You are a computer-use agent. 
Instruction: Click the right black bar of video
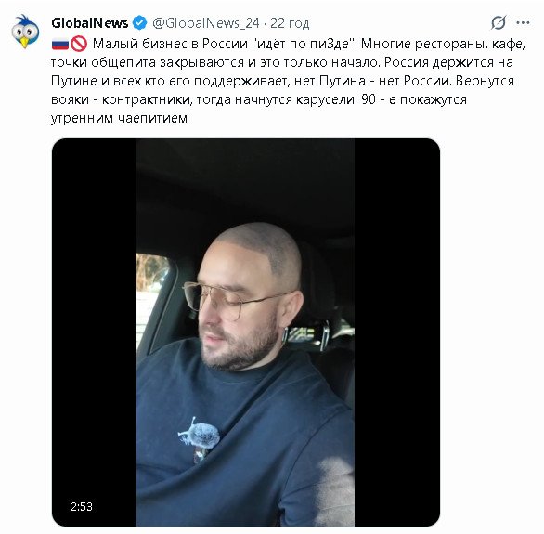tap(397, 332)
